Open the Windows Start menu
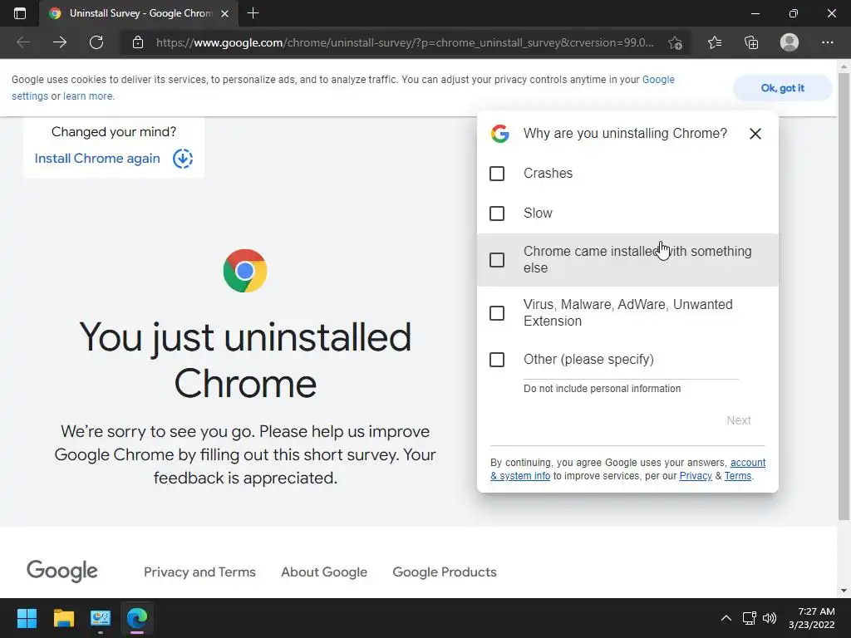851x638 pixels. coord(27,618)
